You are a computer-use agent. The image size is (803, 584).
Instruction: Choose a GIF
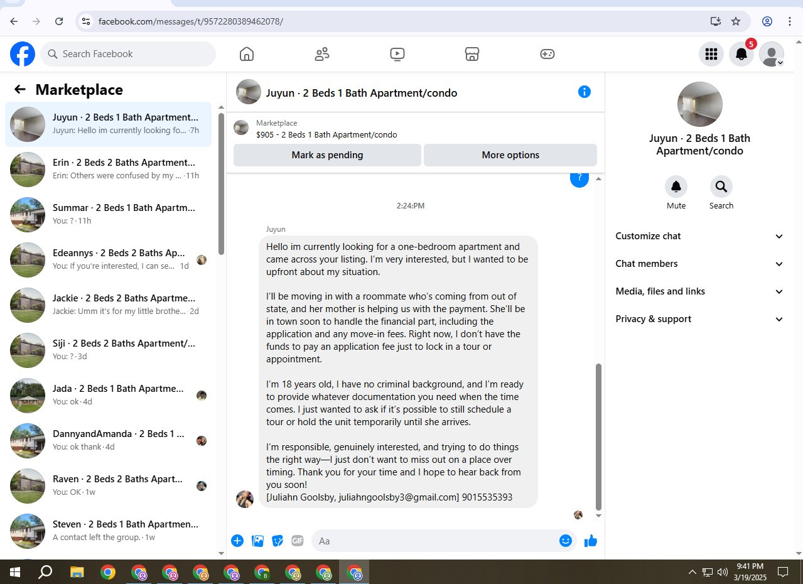click(x=297, y=541)
